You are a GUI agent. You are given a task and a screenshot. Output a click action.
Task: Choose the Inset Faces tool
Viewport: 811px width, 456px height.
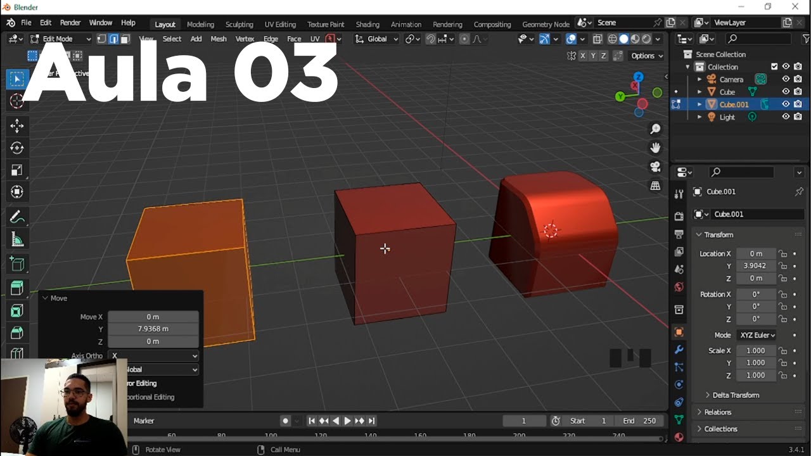[x=17, y=311]
